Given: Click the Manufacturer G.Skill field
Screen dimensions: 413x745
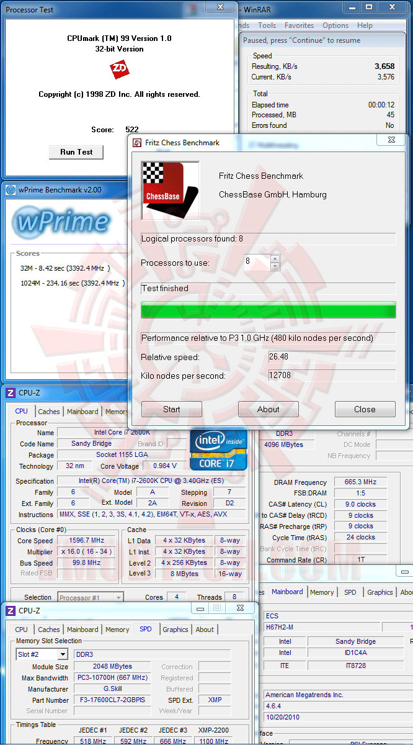Looking at the screenshot, I should click(x=112, y=689).
